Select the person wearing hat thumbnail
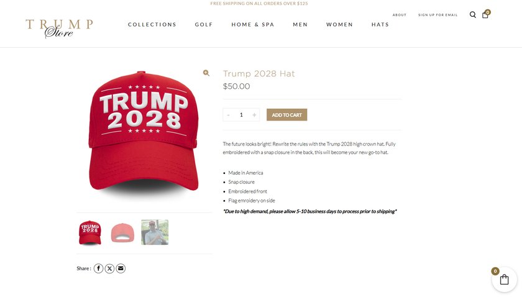This screenshot has height=297, width=522. 155,232
